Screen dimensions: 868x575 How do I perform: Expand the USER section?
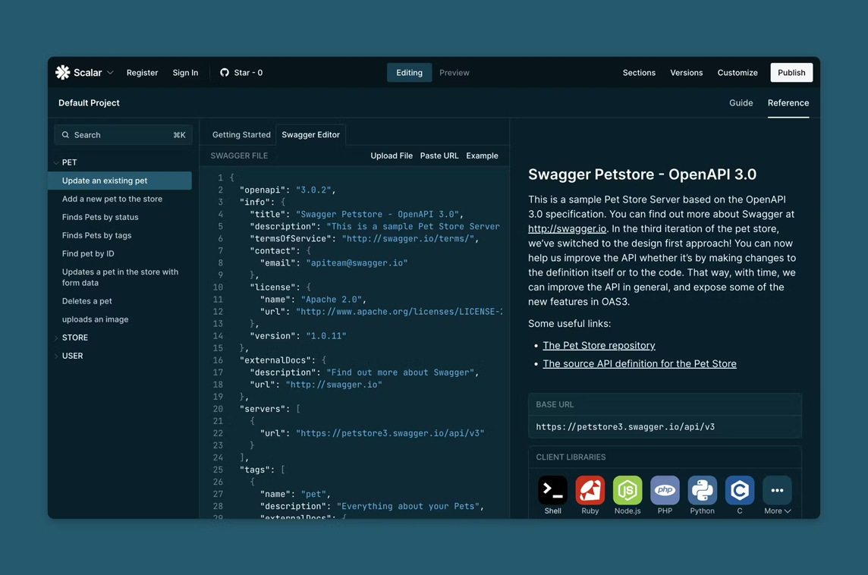72,355
